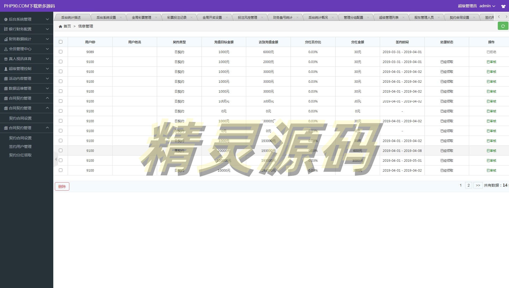Expand the 财务数据统计 menu chevron
The width and height of the screenshot is (509, 288).
47,39
